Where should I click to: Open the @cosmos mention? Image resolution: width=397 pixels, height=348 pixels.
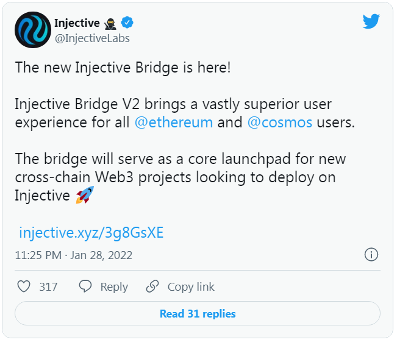280,123
